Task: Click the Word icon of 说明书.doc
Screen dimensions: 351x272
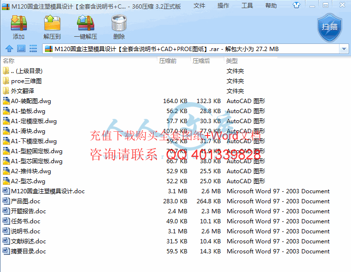Action: (x=6, y=231)
